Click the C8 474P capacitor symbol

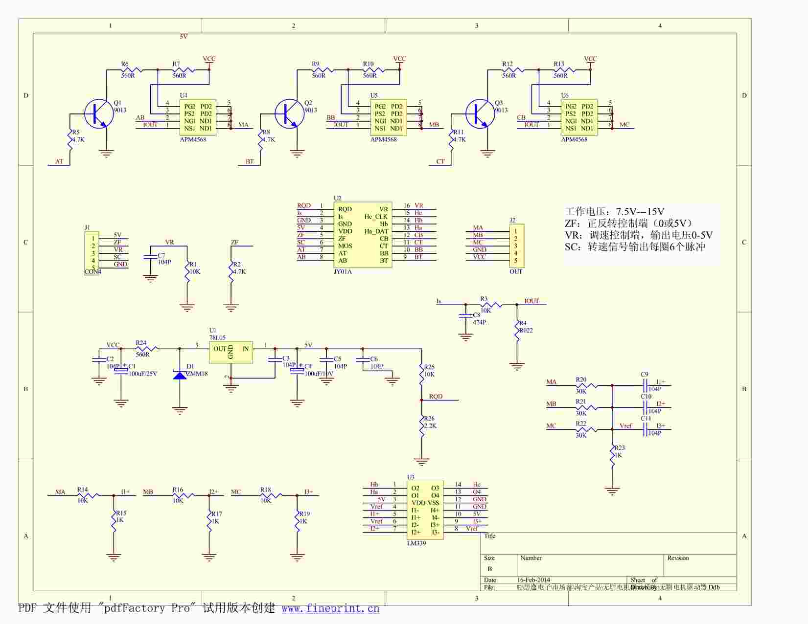pyautogui.click(x=465, y=316)
